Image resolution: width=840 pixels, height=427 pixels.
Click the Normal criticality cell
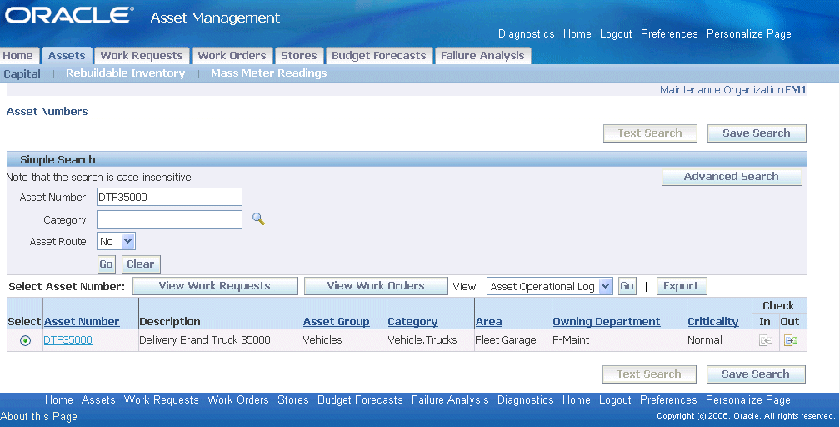pos(705,340)
